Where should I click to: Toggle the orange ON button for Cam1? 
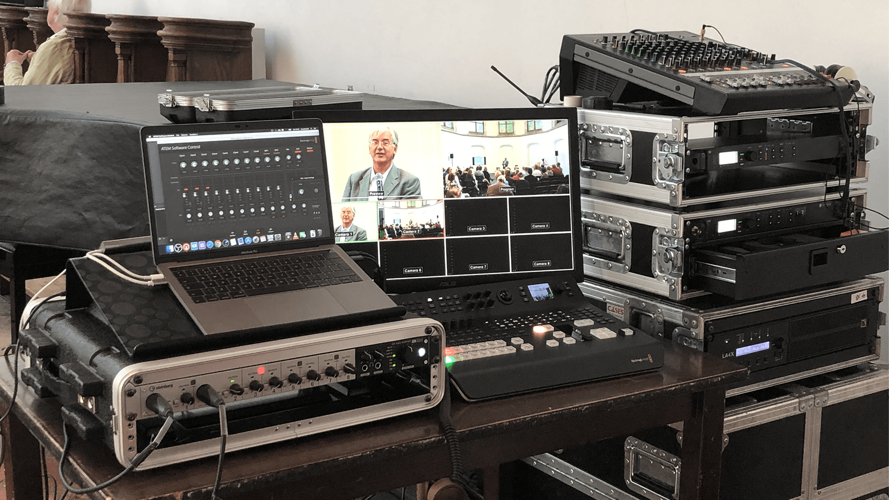pos(186,189)
